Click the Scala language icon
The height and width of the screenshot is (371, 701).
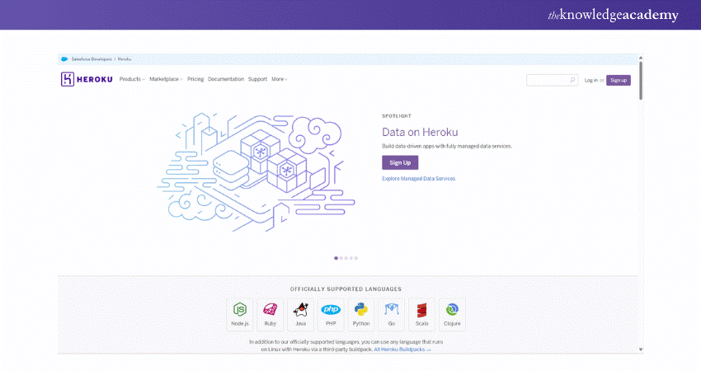421,311
